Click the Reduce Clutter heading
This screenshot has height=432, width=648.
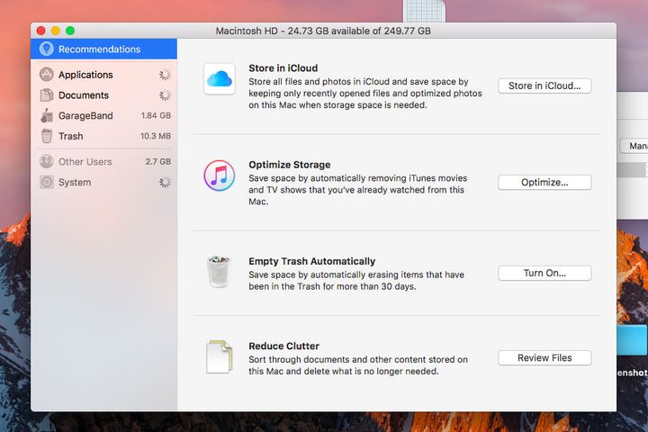283,346
